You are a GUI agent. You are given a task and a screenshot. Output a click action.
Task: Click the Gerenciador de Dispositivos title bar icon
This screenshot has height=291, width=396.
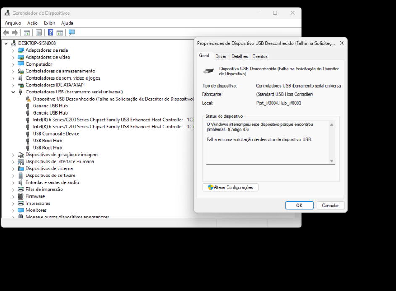tap(7, 13)
